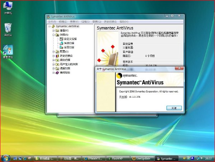The width and height of the screenshot is (215, 162).
Task: Click the volume speaker tray icon
Action: pos(202,158)
